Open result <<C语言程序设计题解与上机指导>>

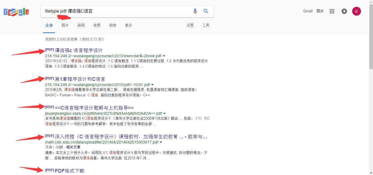pos(94,108)
